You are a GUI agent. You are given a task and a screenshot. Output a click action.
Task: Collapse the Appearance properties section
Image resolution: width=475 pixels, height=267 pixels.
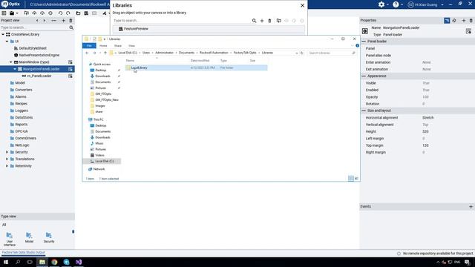pos(364,76)
